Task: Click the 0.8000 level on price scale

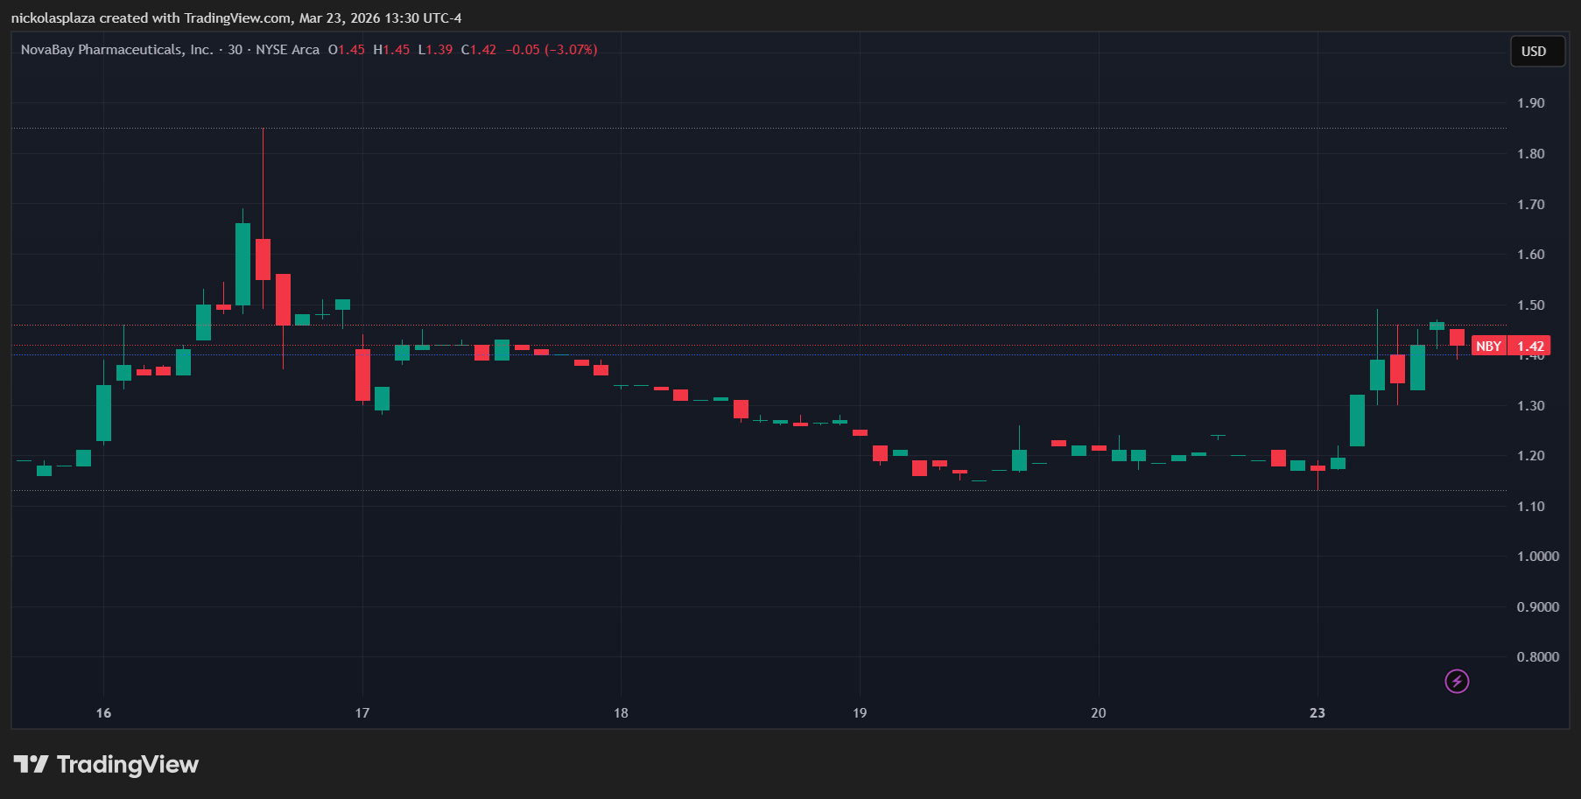Action: [x=1537, y=657]
